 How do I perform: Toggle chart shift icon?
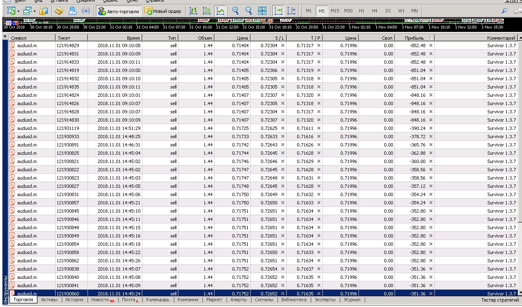292,11
